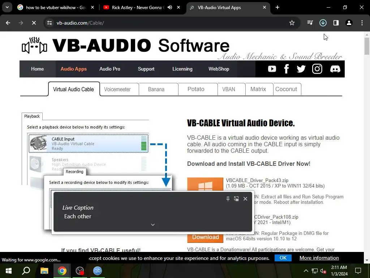
Task: Mute the Rick Astley tab audio icon
Action: (170, 7)
